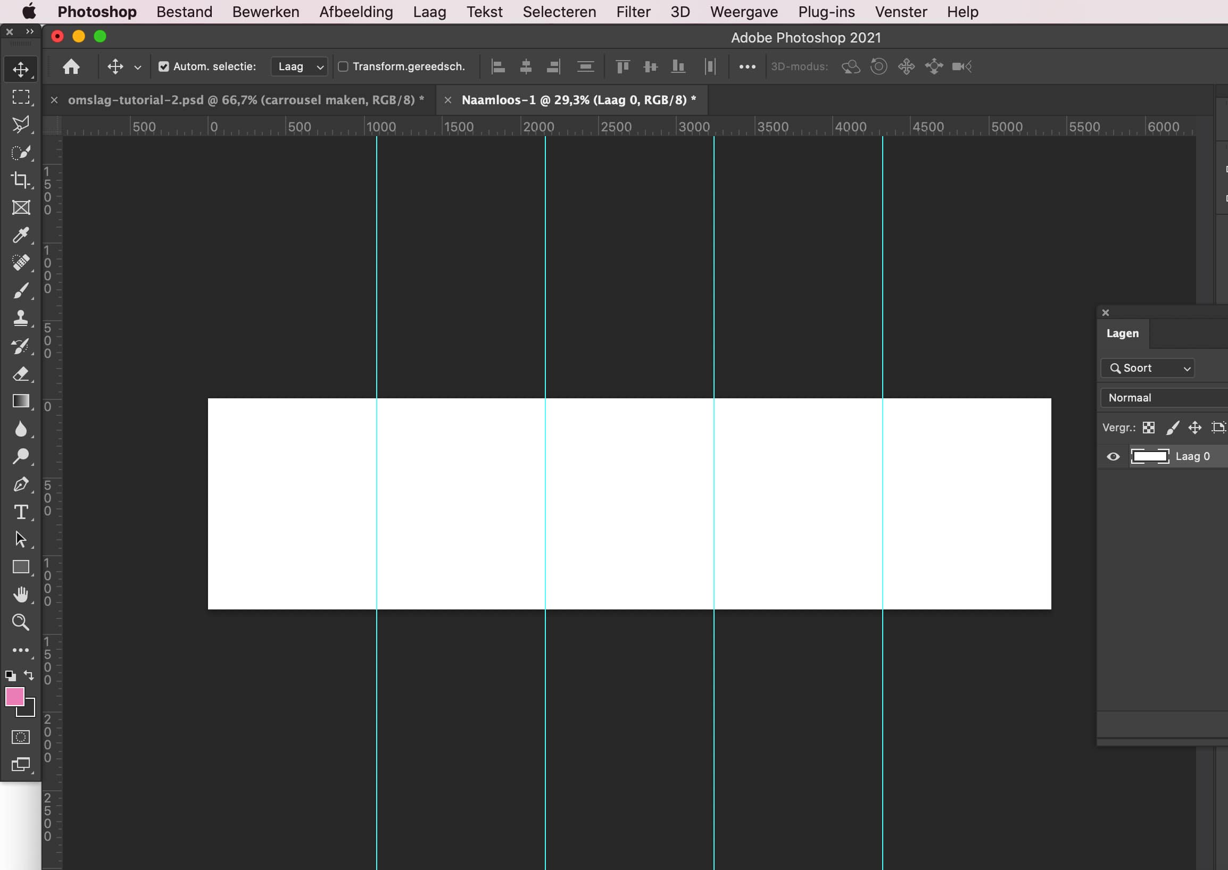Open the Laag selection dropdown
This screenshot has width=1228, height=870.
click(298, 66)
